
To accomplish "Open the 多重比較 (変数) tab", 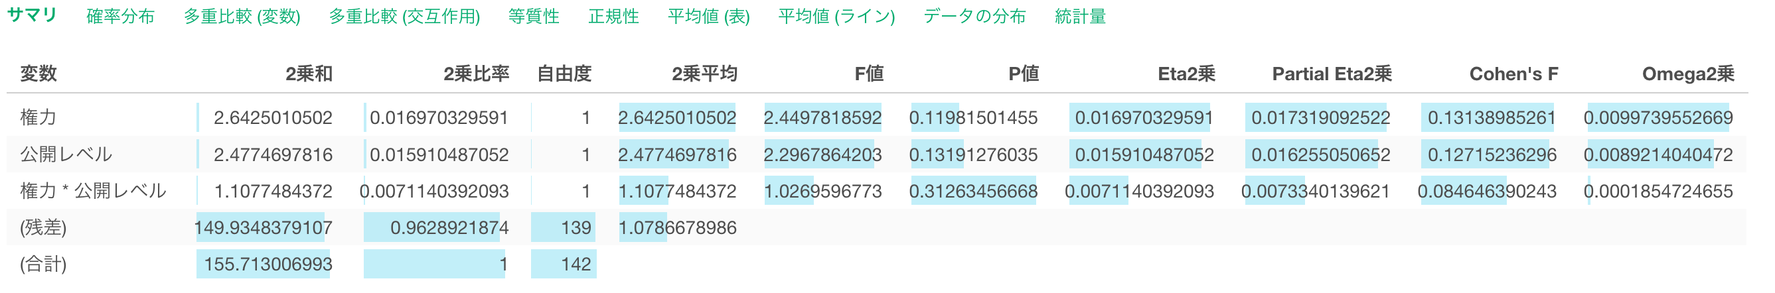I will coord(242,17).
